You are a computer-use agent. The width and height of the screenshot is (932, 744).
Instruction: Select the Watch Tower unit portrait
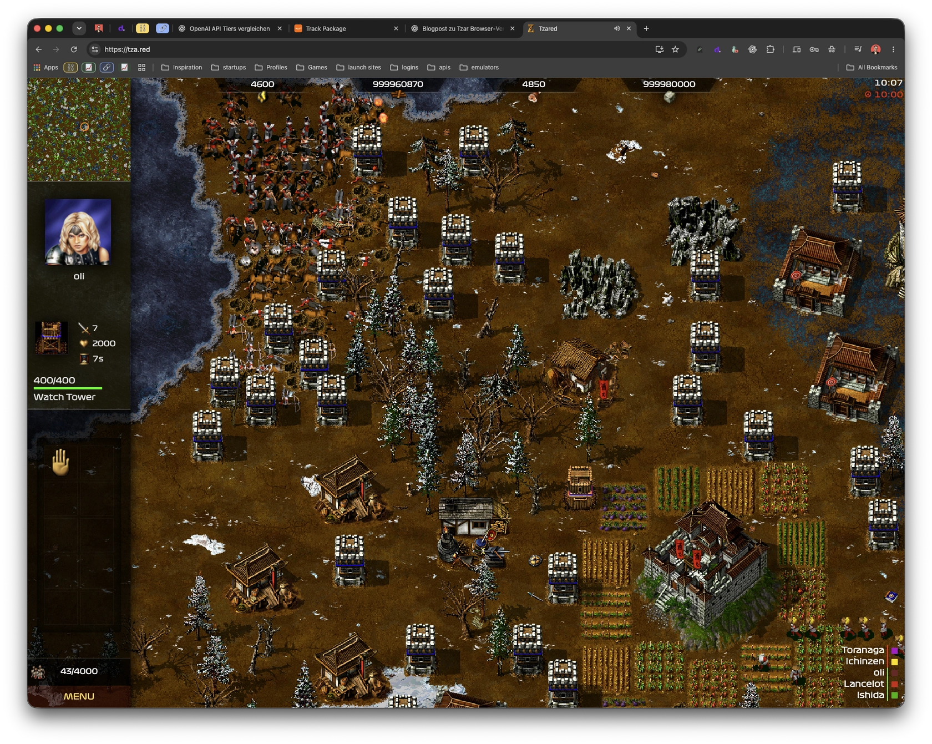(51, 337)
